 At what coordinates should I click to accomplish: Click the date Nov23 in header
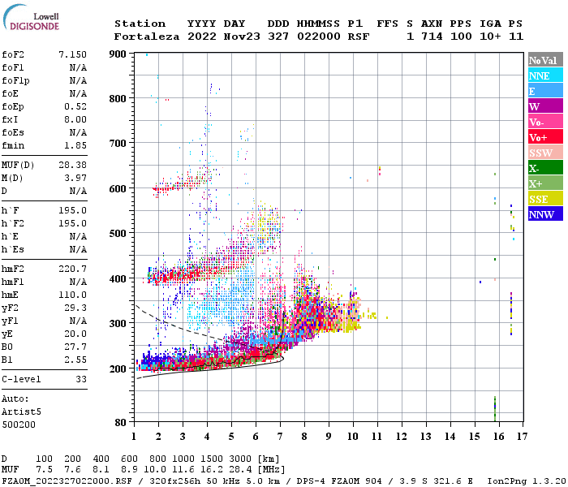tap(242, 37)
